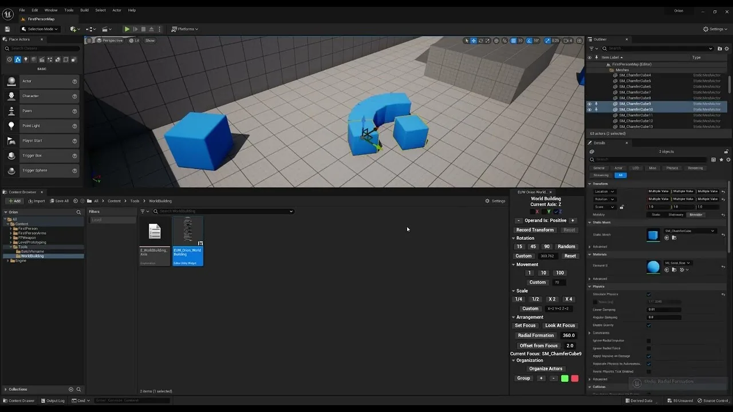Toggle the Simulate Physics checkbox
Image resolution: width=733 pixels, height=412 pixels.
click(649, 294)
